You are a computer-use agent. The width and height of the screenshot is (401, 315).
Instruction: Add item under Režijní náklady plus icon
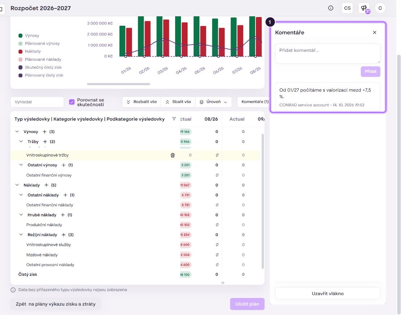pos(63,235)
